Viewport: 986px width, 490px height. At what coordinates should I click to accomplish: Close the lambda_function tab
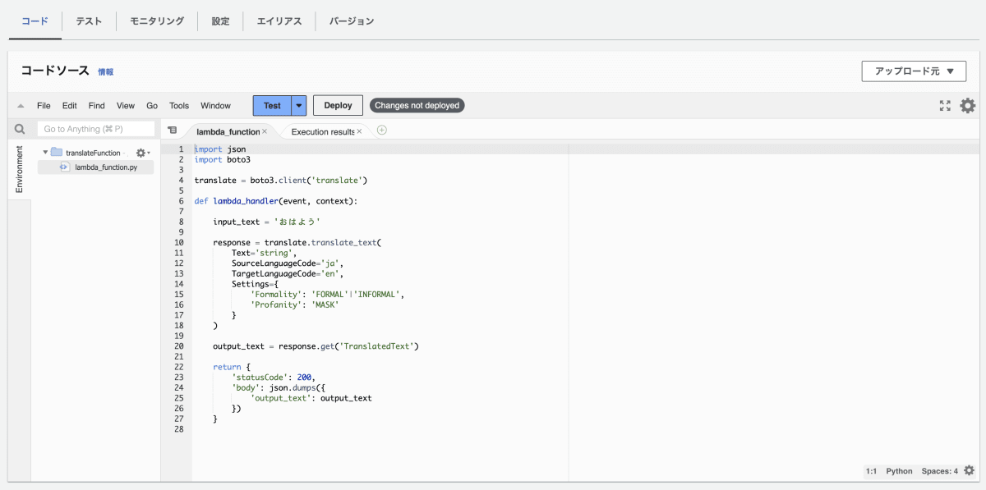(x=265, y=131)
